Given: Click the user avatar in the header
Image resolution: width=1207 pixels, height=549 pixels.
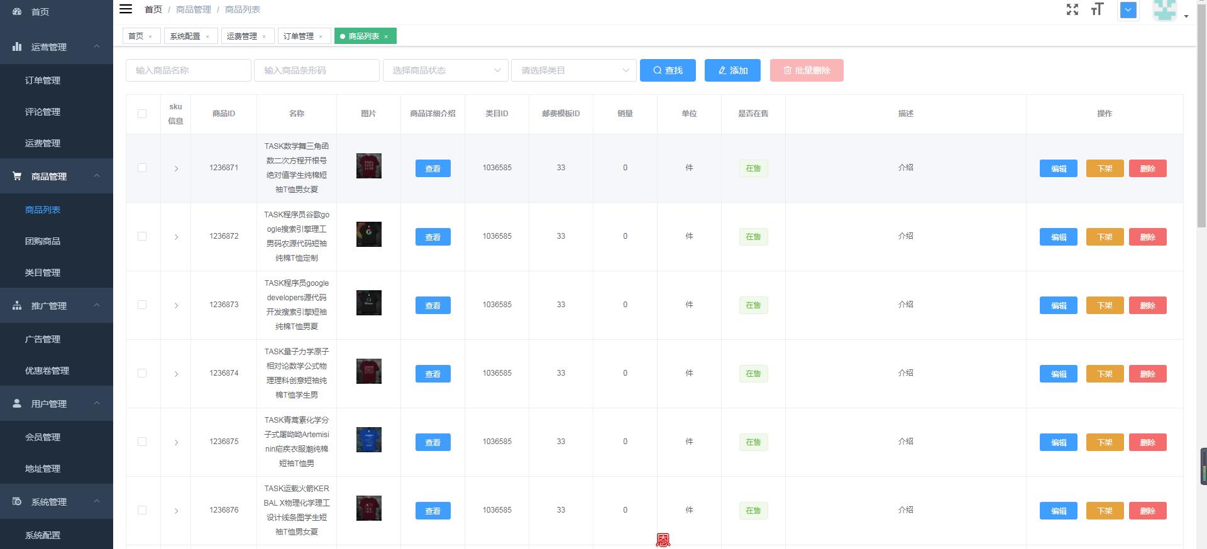Looking at the screenshot, I should pyautogui.click(x=1164, y=10).
